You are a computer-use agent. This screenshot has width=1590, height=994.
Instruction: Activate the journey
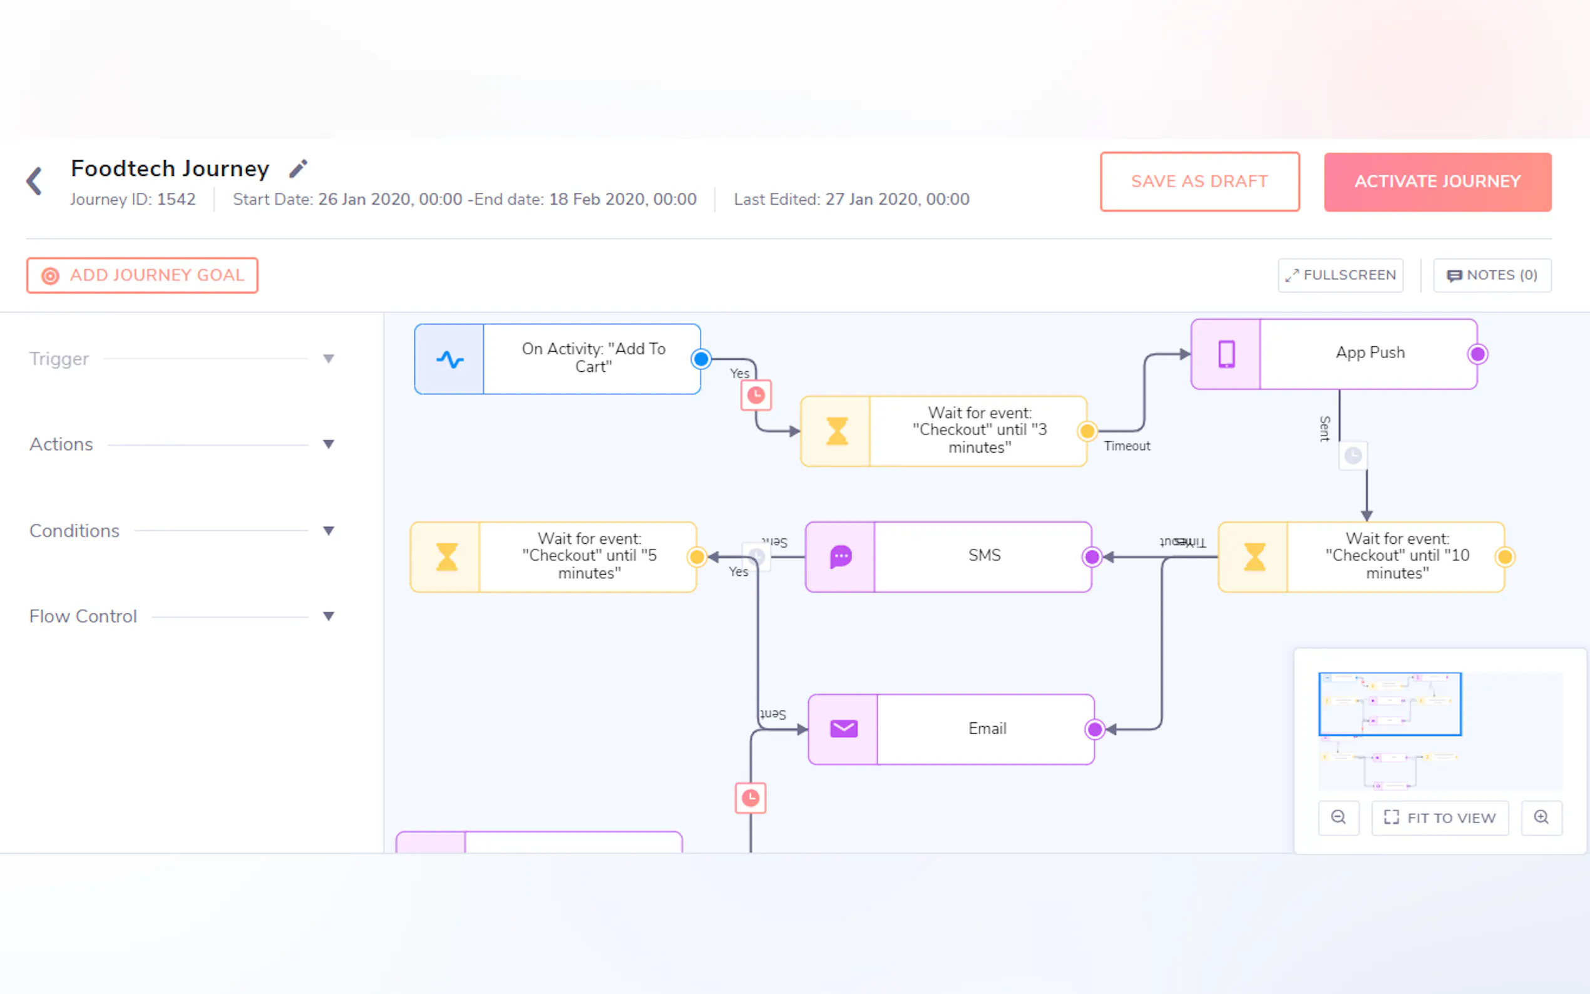[1437, 182]
